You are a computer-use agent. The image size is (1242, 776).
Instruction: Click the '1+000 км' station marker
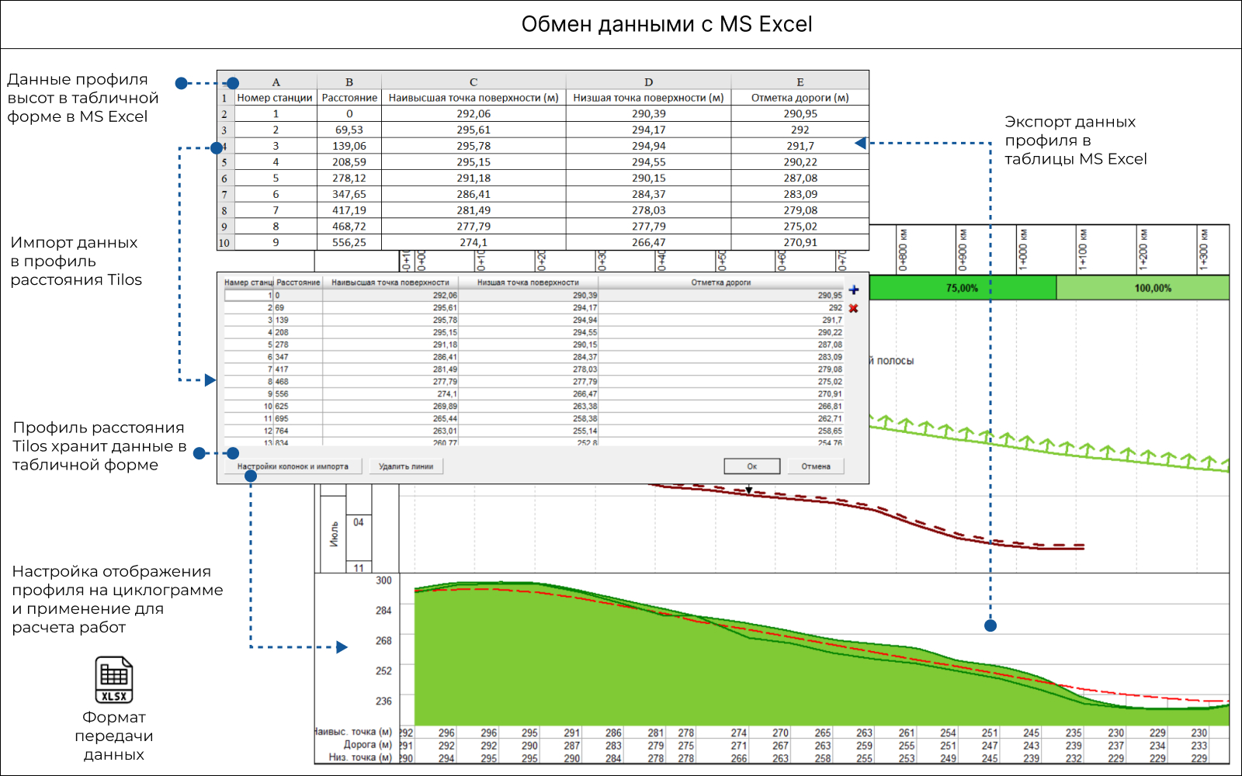pyautogui.click(x=1023, y=250)
